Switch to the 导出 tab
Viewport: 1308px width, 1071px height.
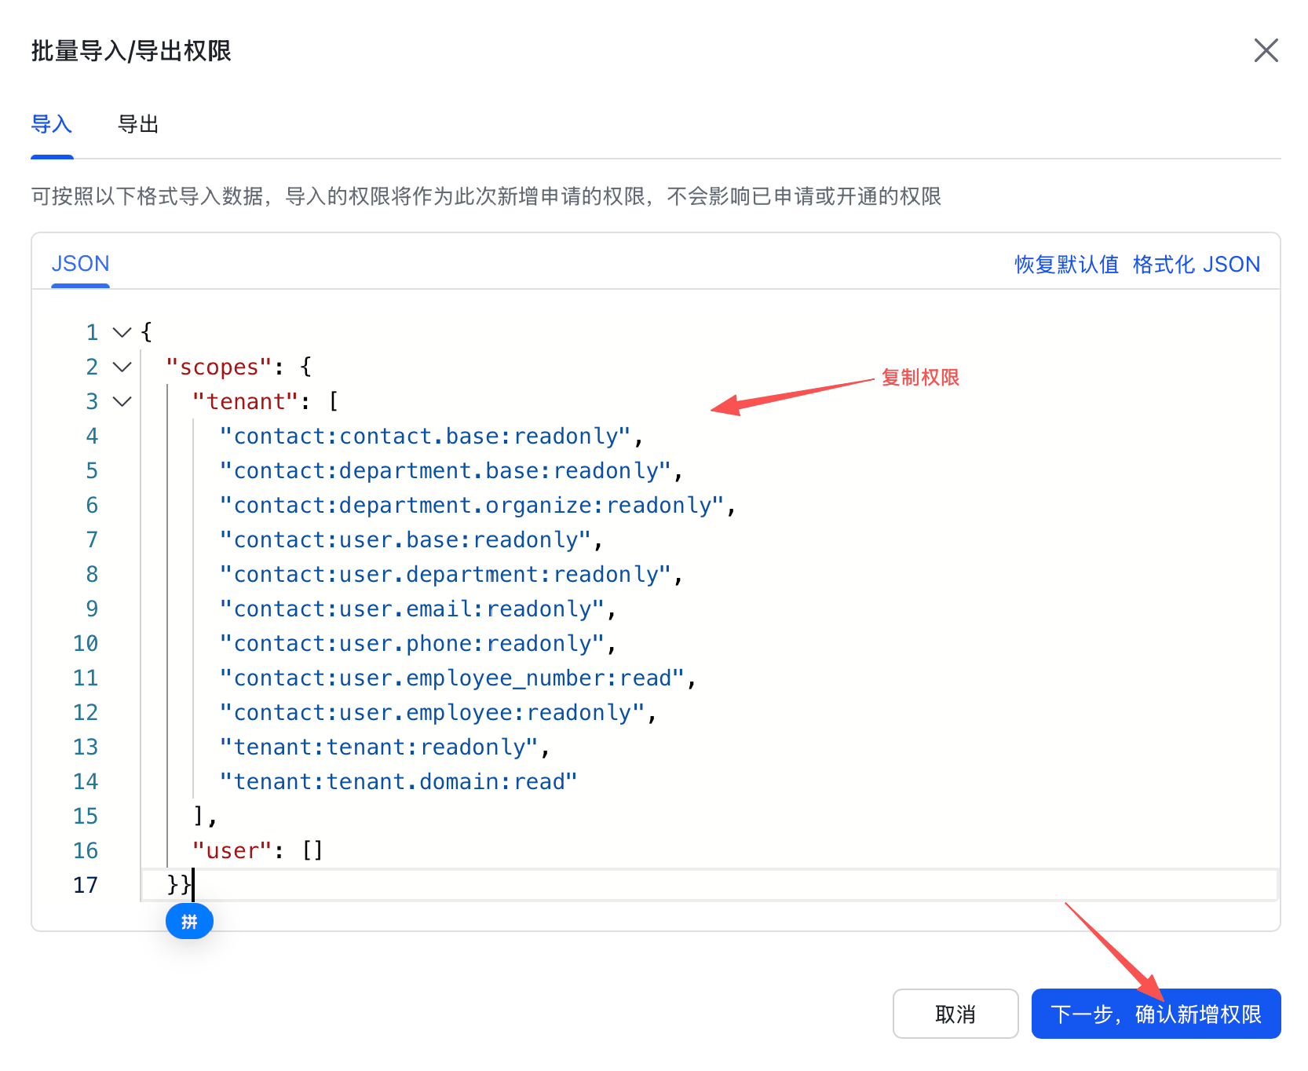click(x=138, y=124)
